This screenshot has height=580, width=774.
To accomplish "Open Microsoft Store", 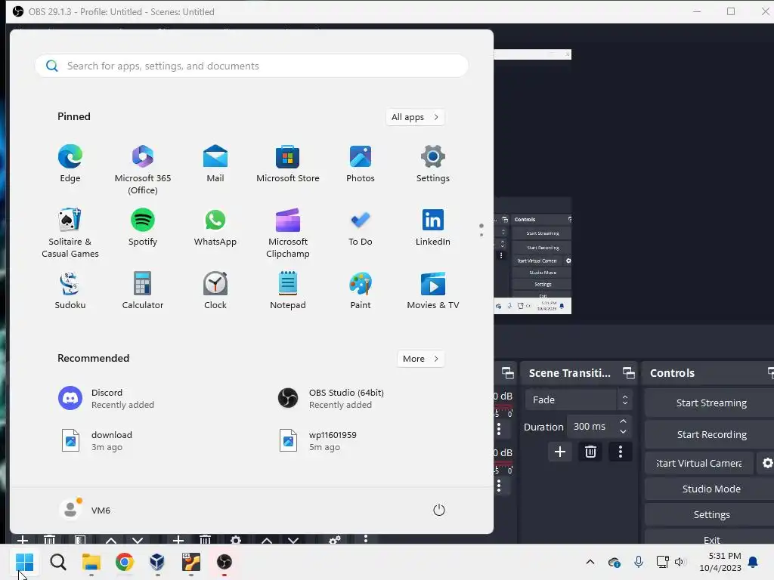I will point(288,164).
